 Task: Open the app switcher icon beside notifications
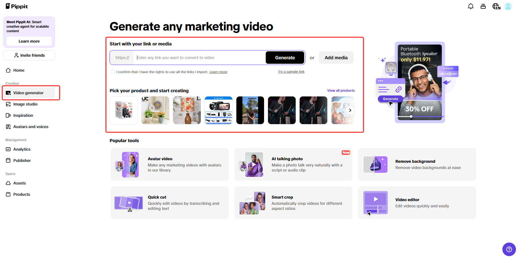click(483, 6)
